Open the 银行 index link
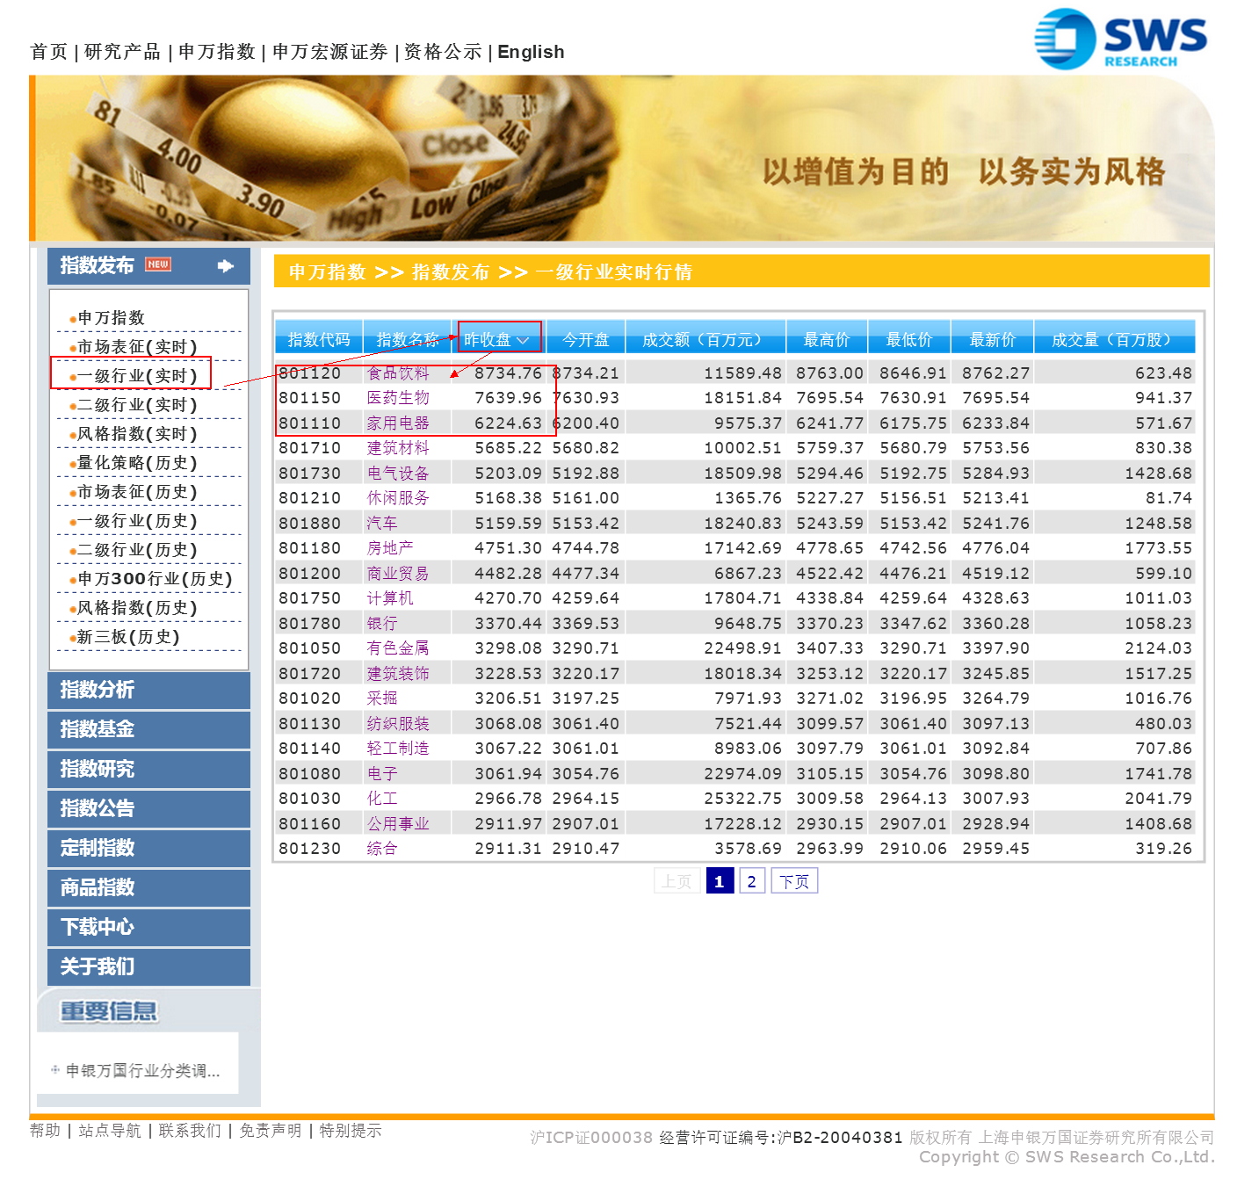The width and height of the screenshot is (1259, 1194). [x=382, y=624]
